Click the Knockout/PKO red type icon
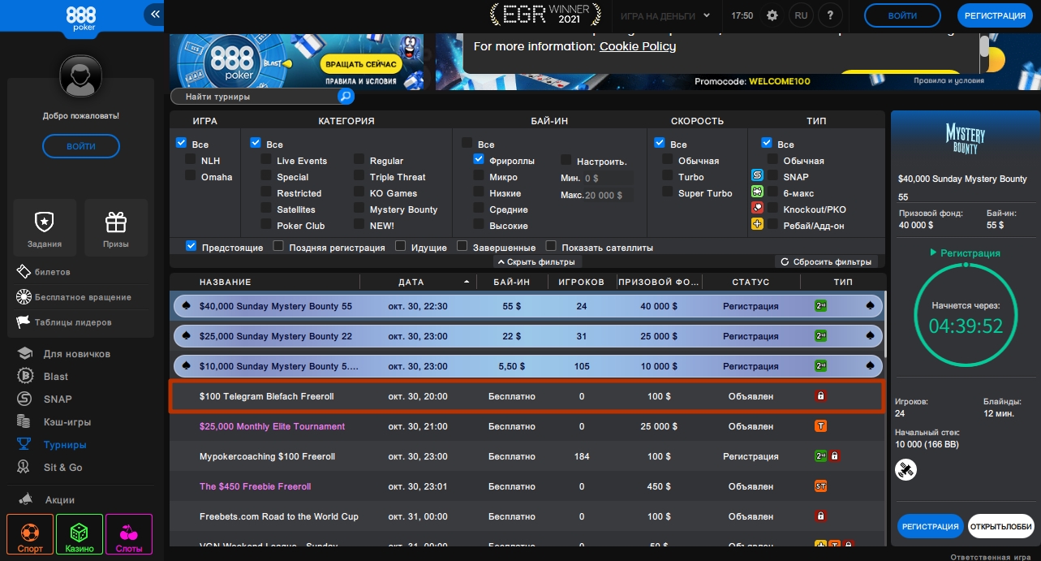1041x561 pixels. [757, 208]
